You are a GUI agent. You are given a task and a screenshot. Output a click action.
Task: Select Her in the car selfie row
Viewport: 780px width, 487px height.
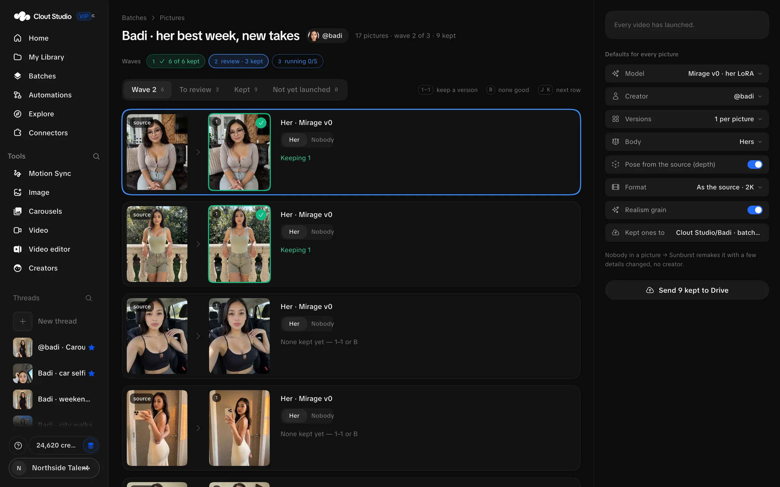[294, 324]
